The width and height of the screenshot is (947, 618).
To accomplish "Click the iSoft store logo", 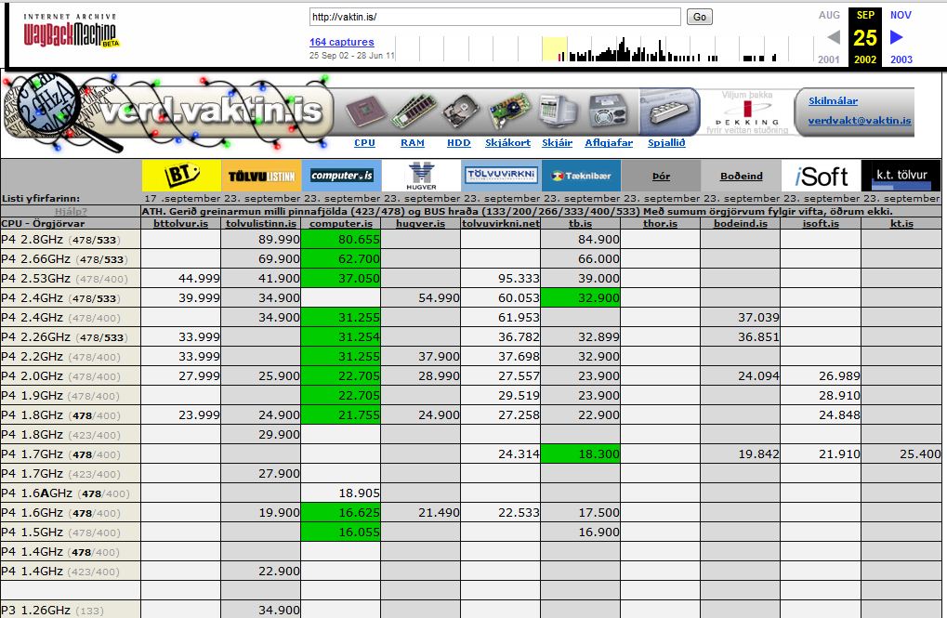I will (821, 176).
